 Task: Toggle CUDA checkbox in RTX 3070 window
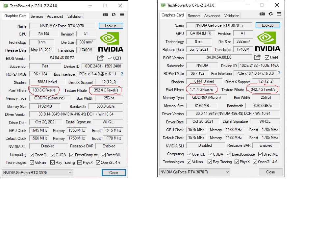click(x=53, y=155)
